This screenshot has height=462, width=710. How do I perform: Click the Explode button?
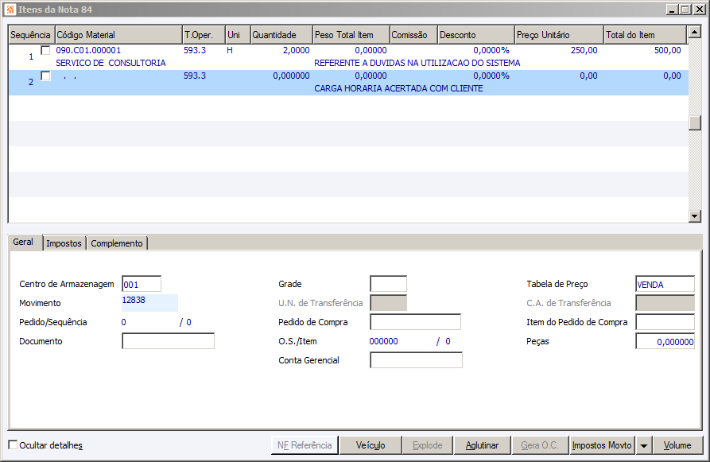(x=428, y=445)
